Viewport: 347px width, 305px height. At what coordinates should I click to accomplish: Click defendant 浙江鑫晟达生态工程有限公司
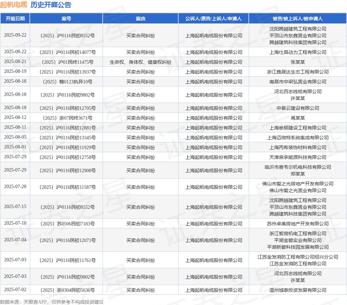298,72
